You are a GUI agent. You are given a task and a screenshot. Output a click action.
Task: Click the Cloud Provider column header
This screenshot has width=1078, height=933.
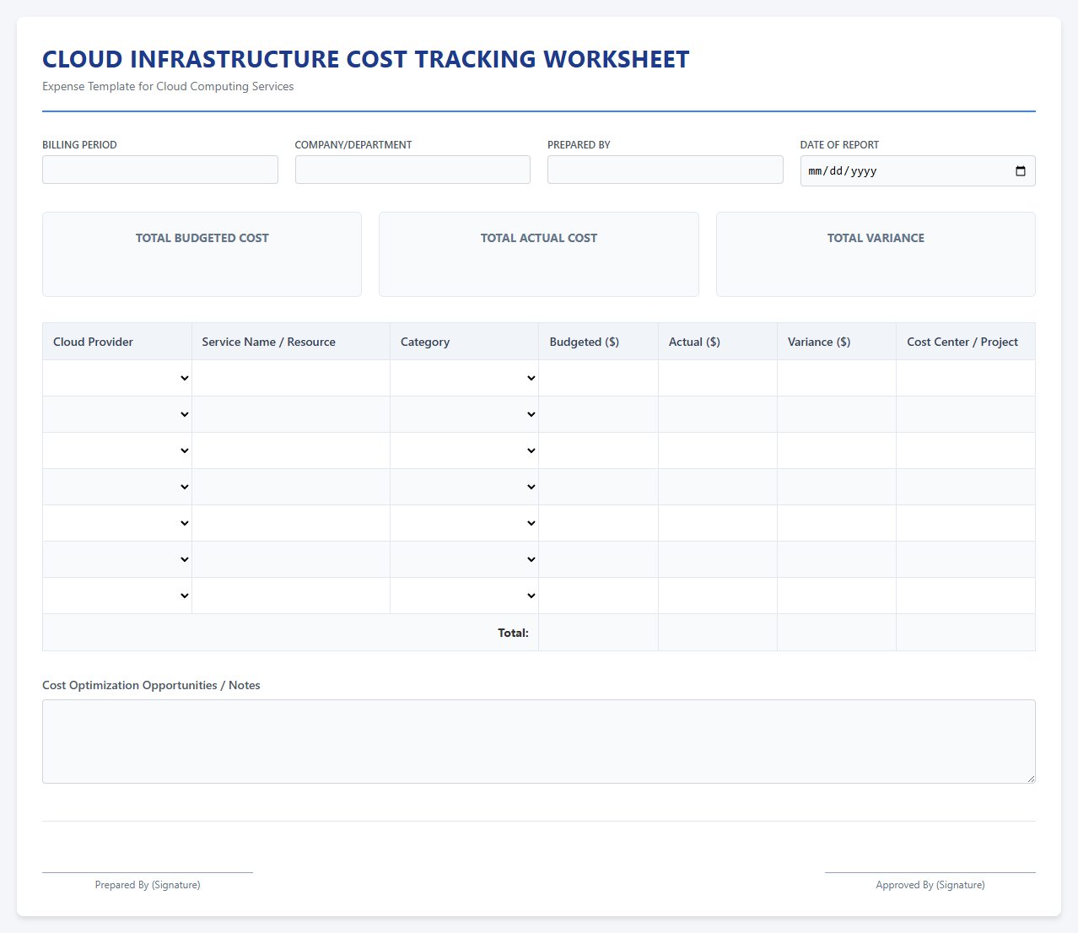[x=117, y=342]
